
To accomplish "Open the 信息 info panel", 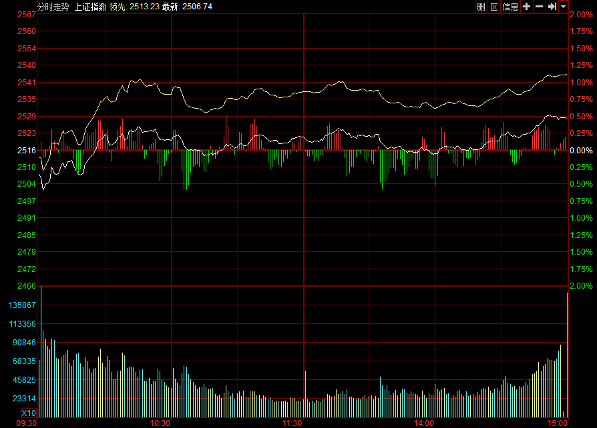I will (x=511, y=7).
